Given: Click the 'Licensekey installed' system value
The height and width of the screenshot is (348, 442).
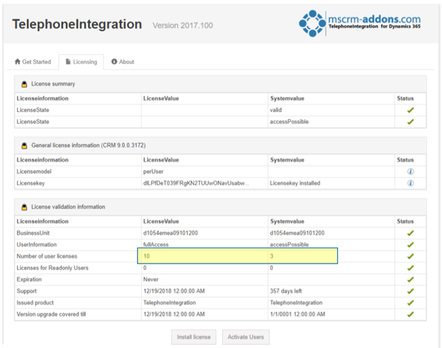Looking at the screenshot, I should click(x=295, y=183).
